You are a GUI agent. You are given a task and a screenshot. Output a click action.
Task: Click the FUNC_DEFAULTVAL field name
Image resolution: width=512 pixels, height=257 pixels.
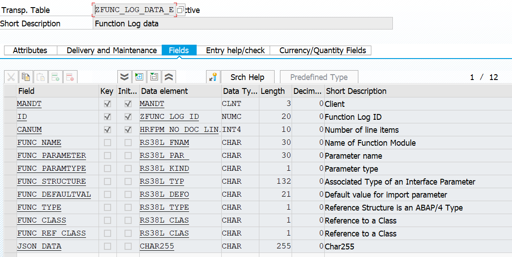click(x=54, y=194)
